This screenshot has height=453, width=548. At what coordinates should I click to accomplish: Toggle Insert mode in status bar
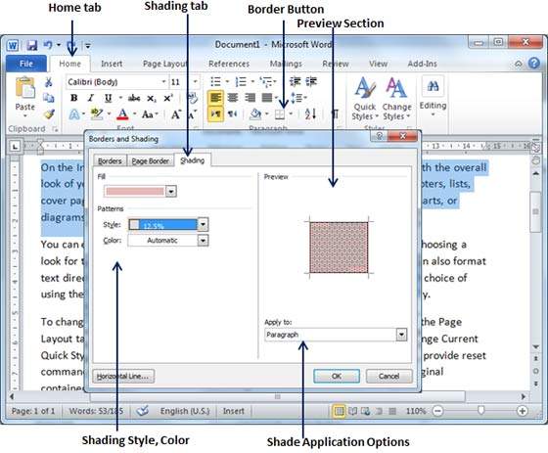click(x=234, y=411)
